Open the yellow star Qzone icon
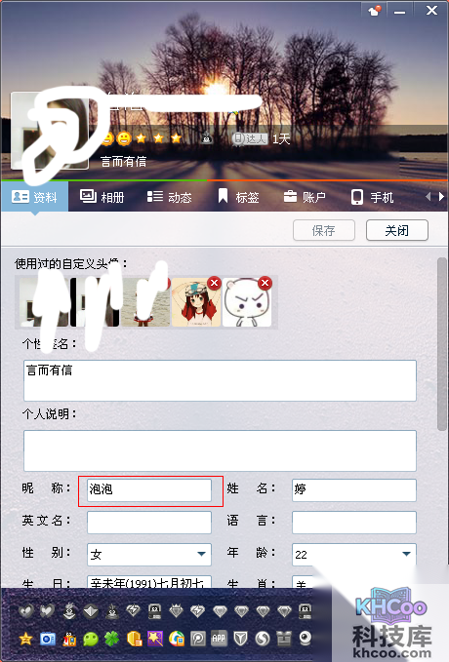 coord(25,639)
